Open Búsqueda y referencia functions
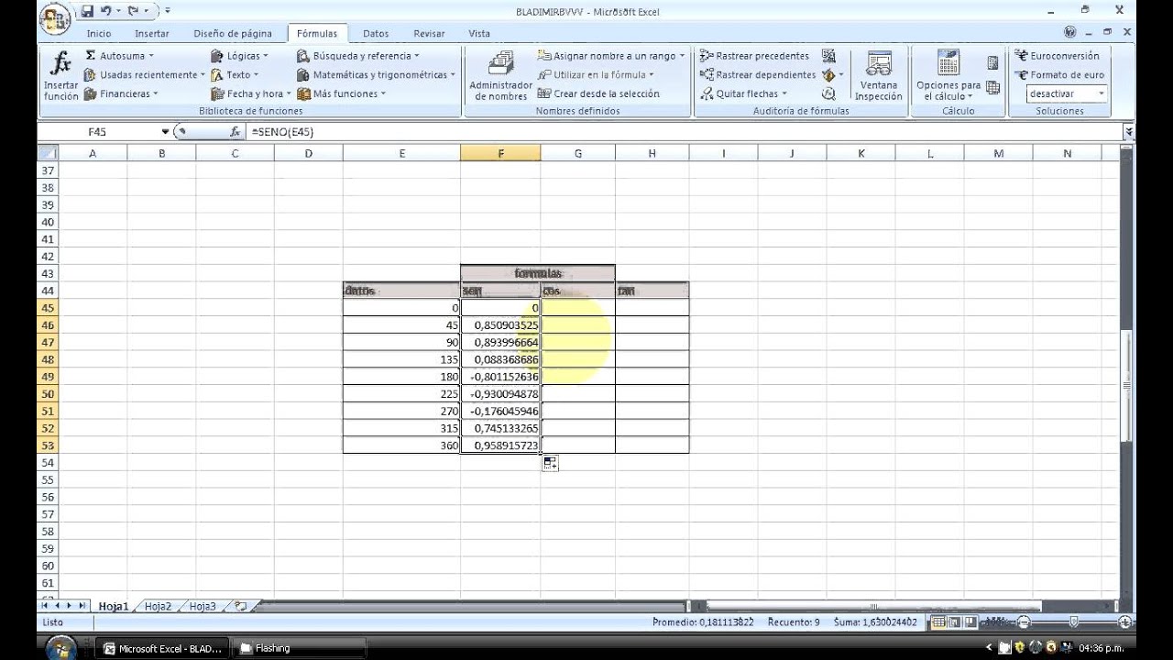Screen dimensions: 1173x660 click(x=360, y=56)
